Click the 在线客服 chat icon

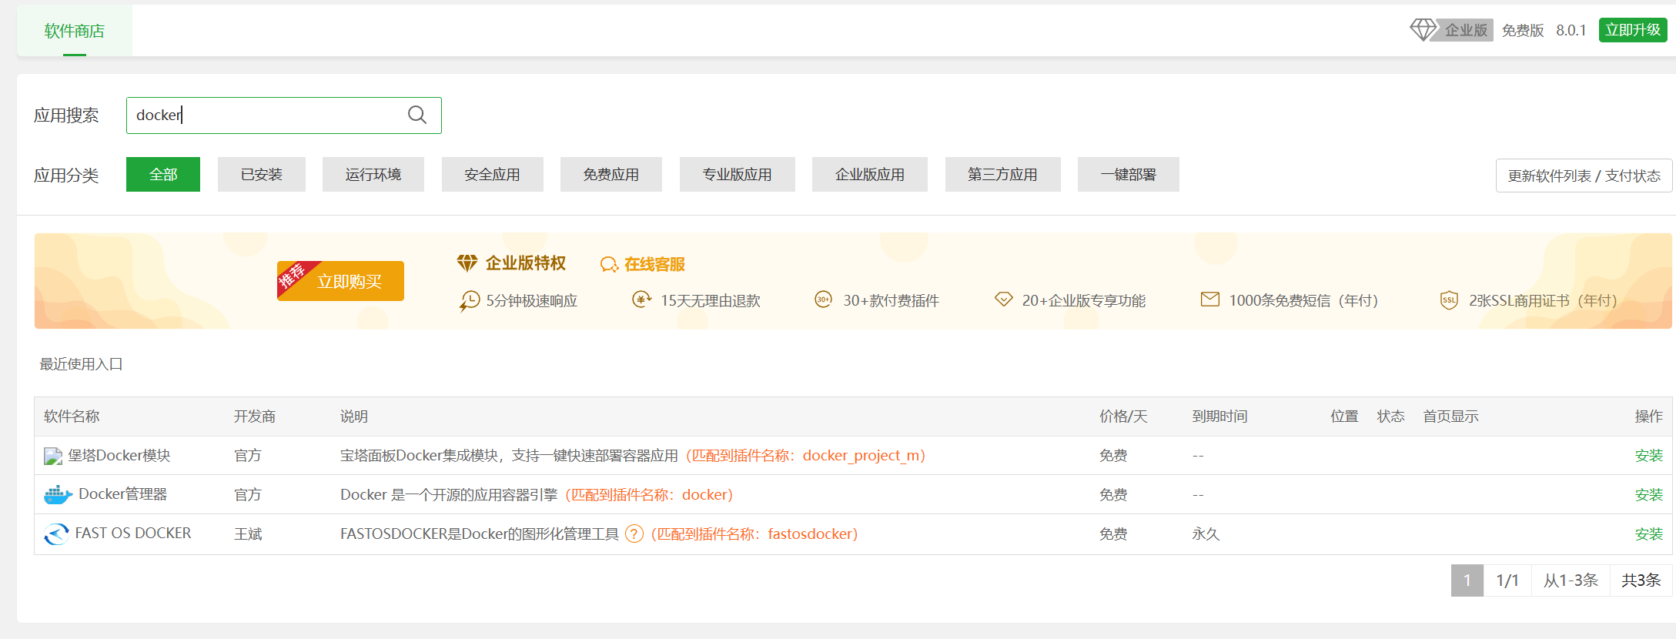pos(609,265)
